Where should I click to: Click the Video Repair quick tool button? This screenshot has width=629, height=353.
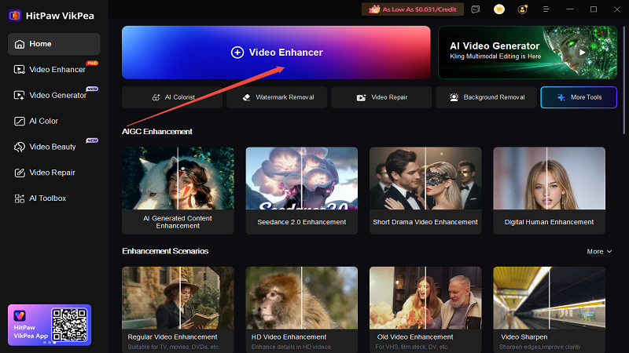coord(381,97)
